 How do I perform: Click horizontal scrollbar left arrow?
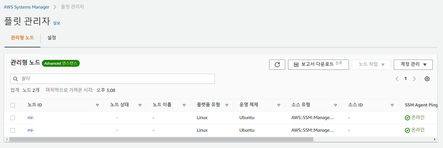click(x=7, y=139)
